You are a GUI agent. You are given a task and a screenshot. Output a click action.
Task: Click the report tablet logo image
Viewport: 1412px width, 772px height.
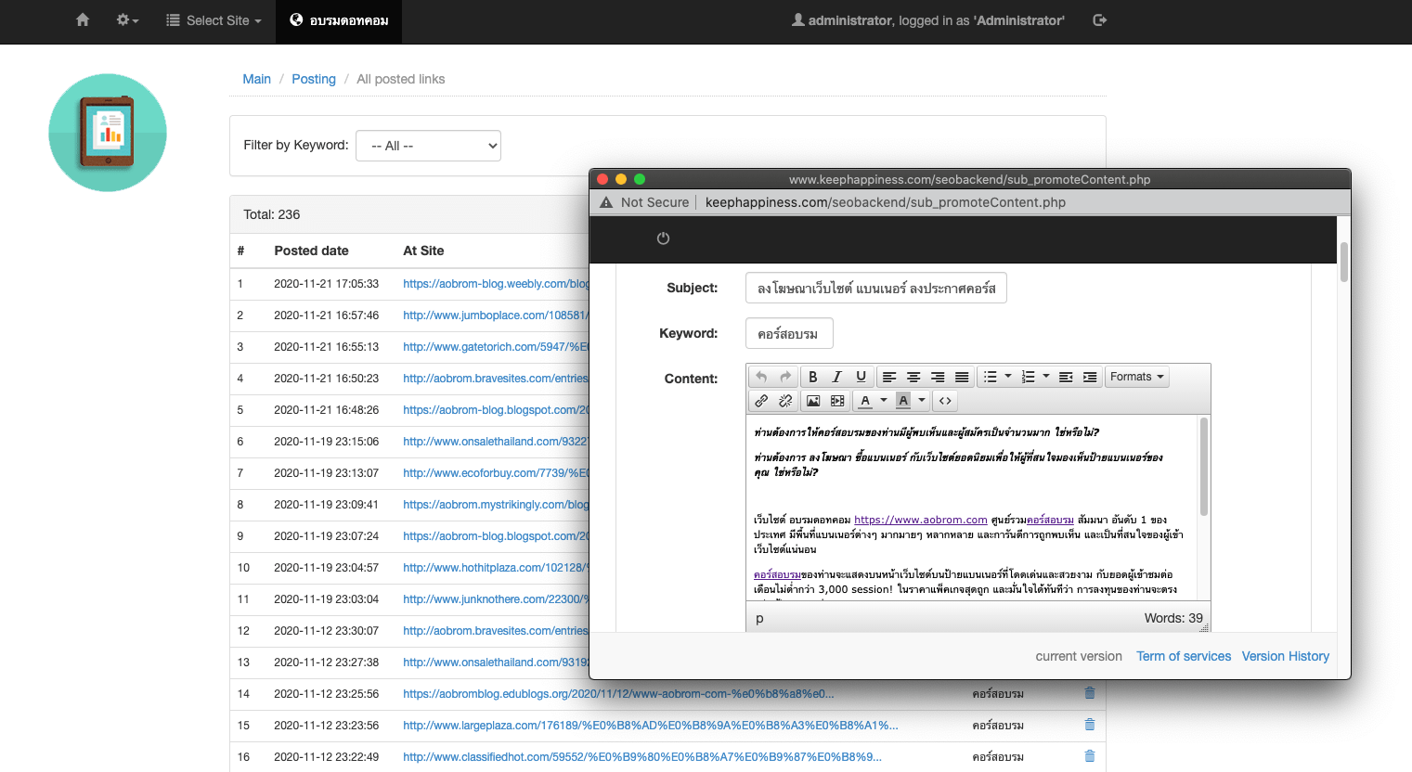click(108, 133)
